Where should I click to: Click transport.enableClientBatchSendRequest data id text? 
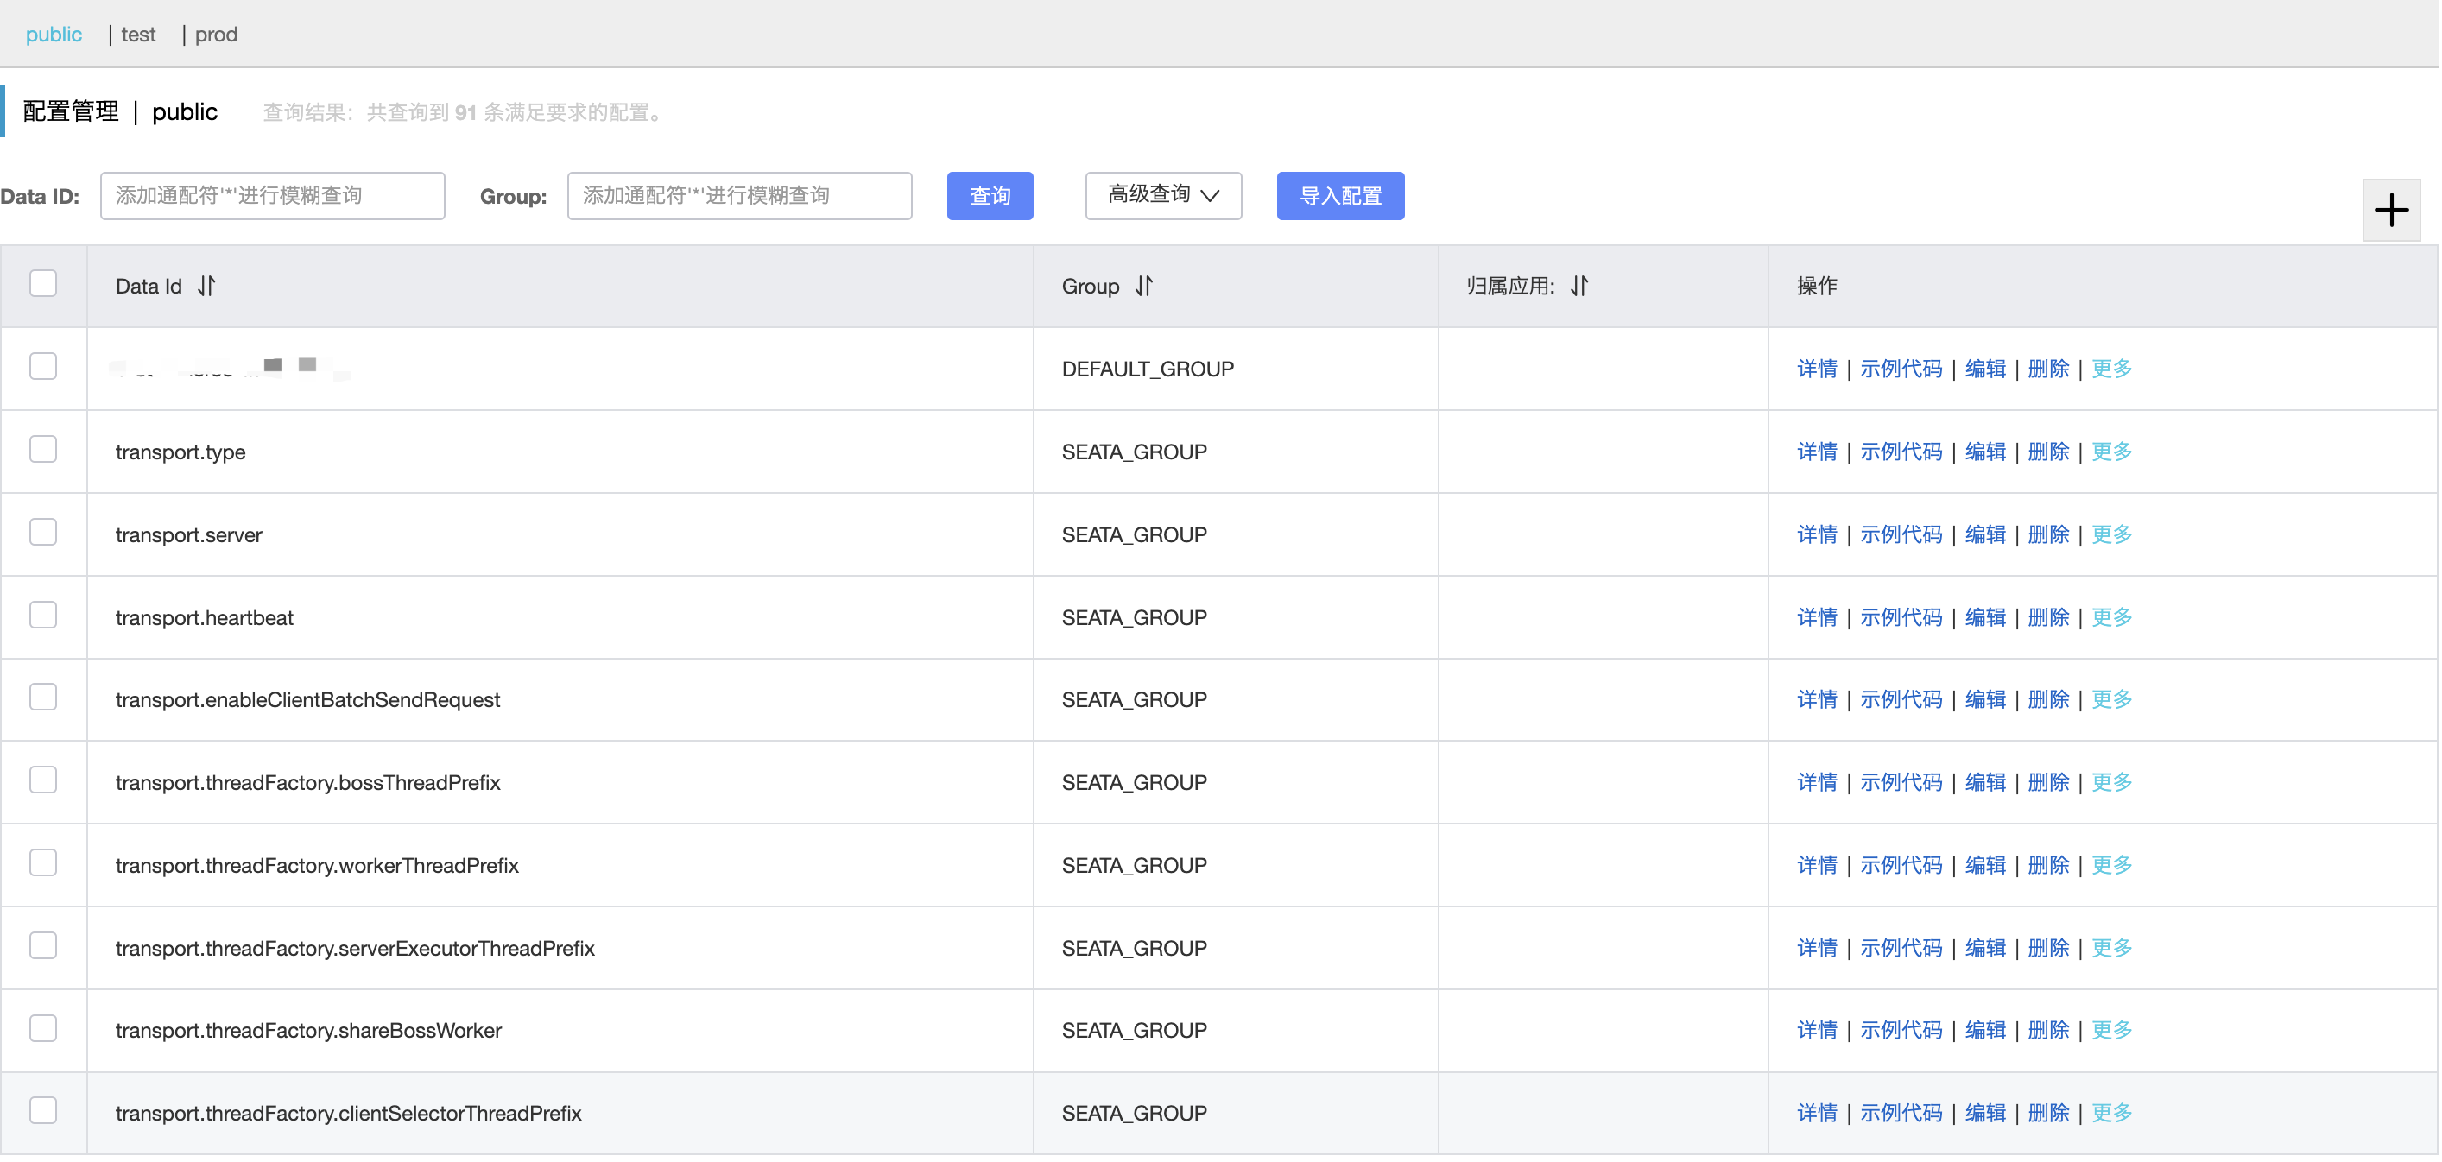point(307,699)
